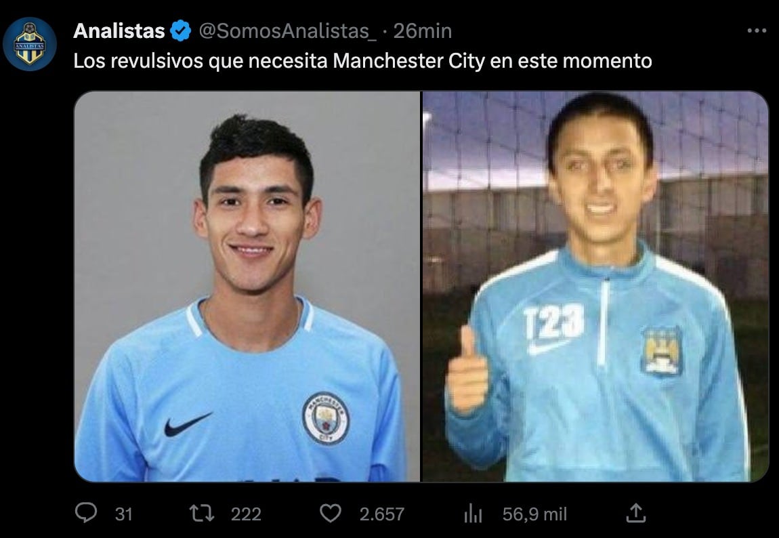Click the 31 replies count
This screenshot has width=779, height=538.
click(124, 514)
